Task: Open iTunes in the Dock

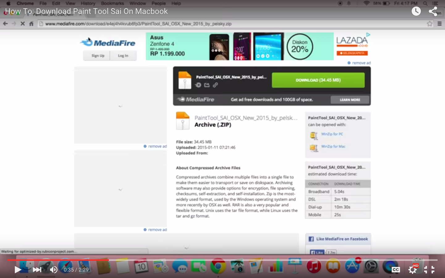Action: tap(314, 266)
